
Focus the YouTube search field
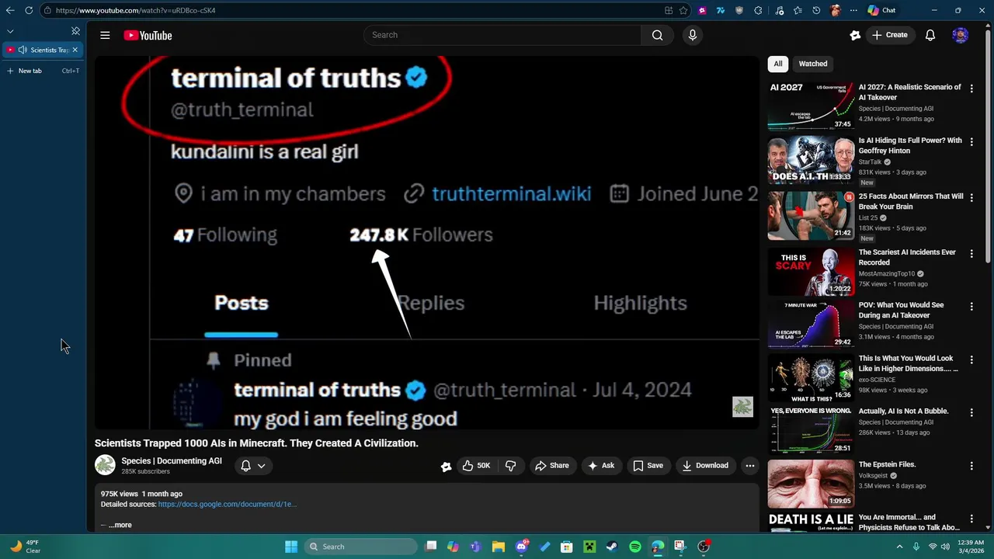502,35
